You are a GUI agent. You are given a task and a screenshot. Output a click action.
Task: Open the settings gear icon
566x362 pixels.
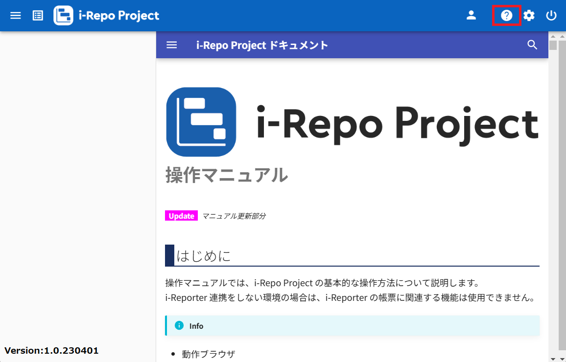[529, 15]
